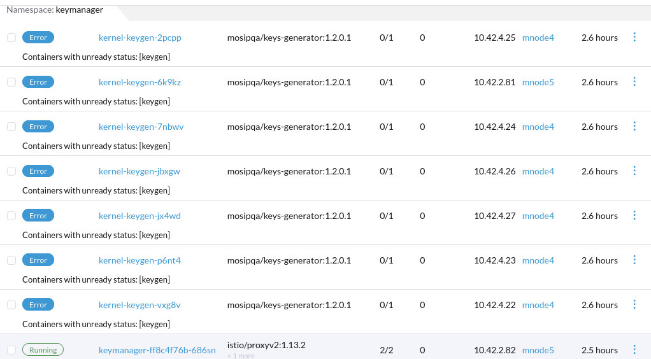The image size is (651, 359).
Task: Open actions menu for kernel-keygen-vxg8v
Action: [x=634, y=305]
